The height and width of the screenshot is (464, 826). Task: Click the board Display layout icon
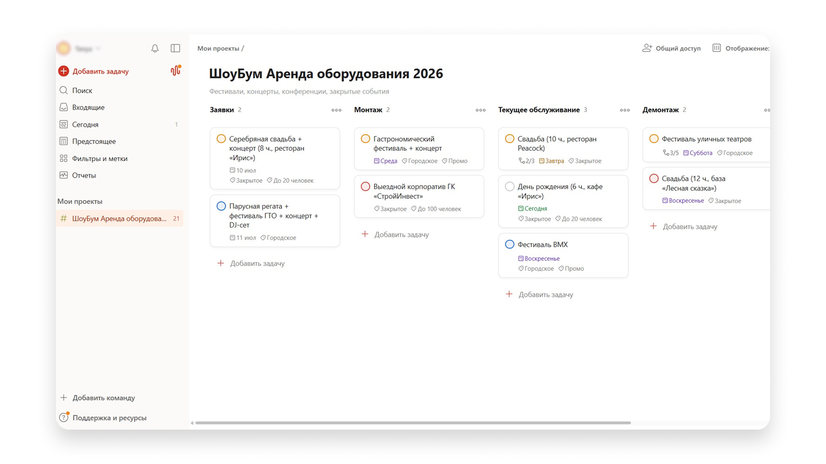click(716, 48)
